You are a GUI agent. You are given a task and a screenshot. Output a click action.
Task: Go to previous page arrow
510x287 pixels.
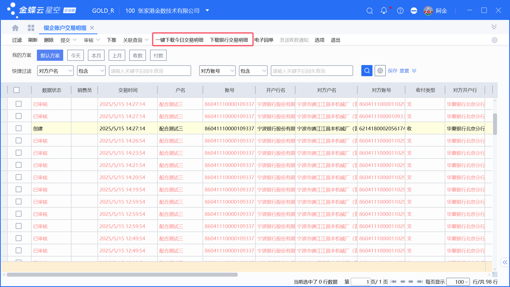(403, 282)
